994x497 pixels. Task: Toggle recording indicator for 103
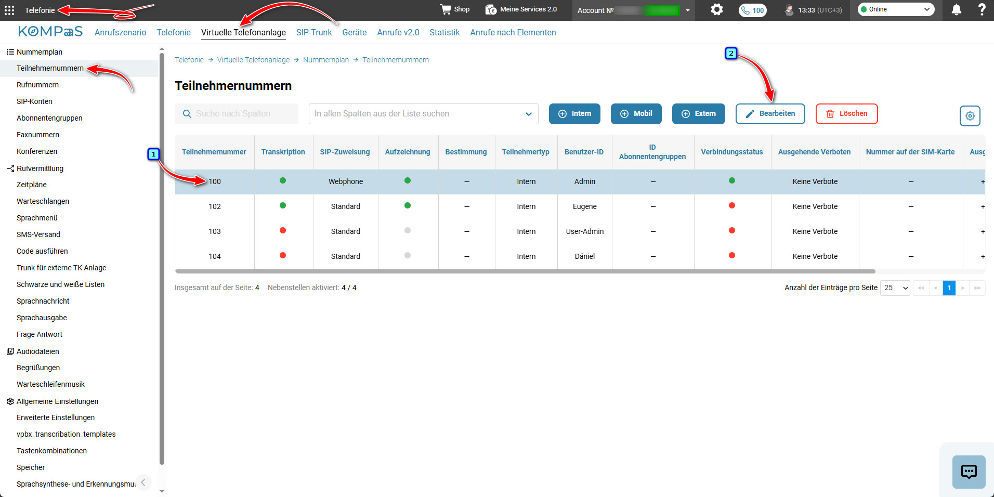(x=408, y=230)
